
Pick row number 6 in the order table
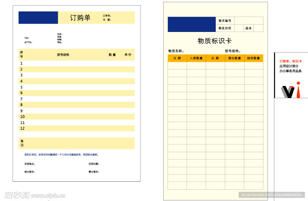click(x=77, y=93)
